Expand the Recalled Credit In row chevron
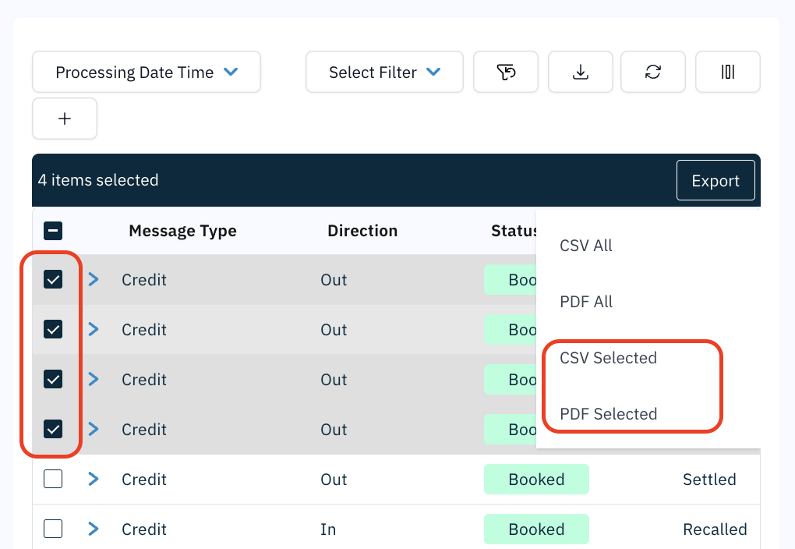 94,530
